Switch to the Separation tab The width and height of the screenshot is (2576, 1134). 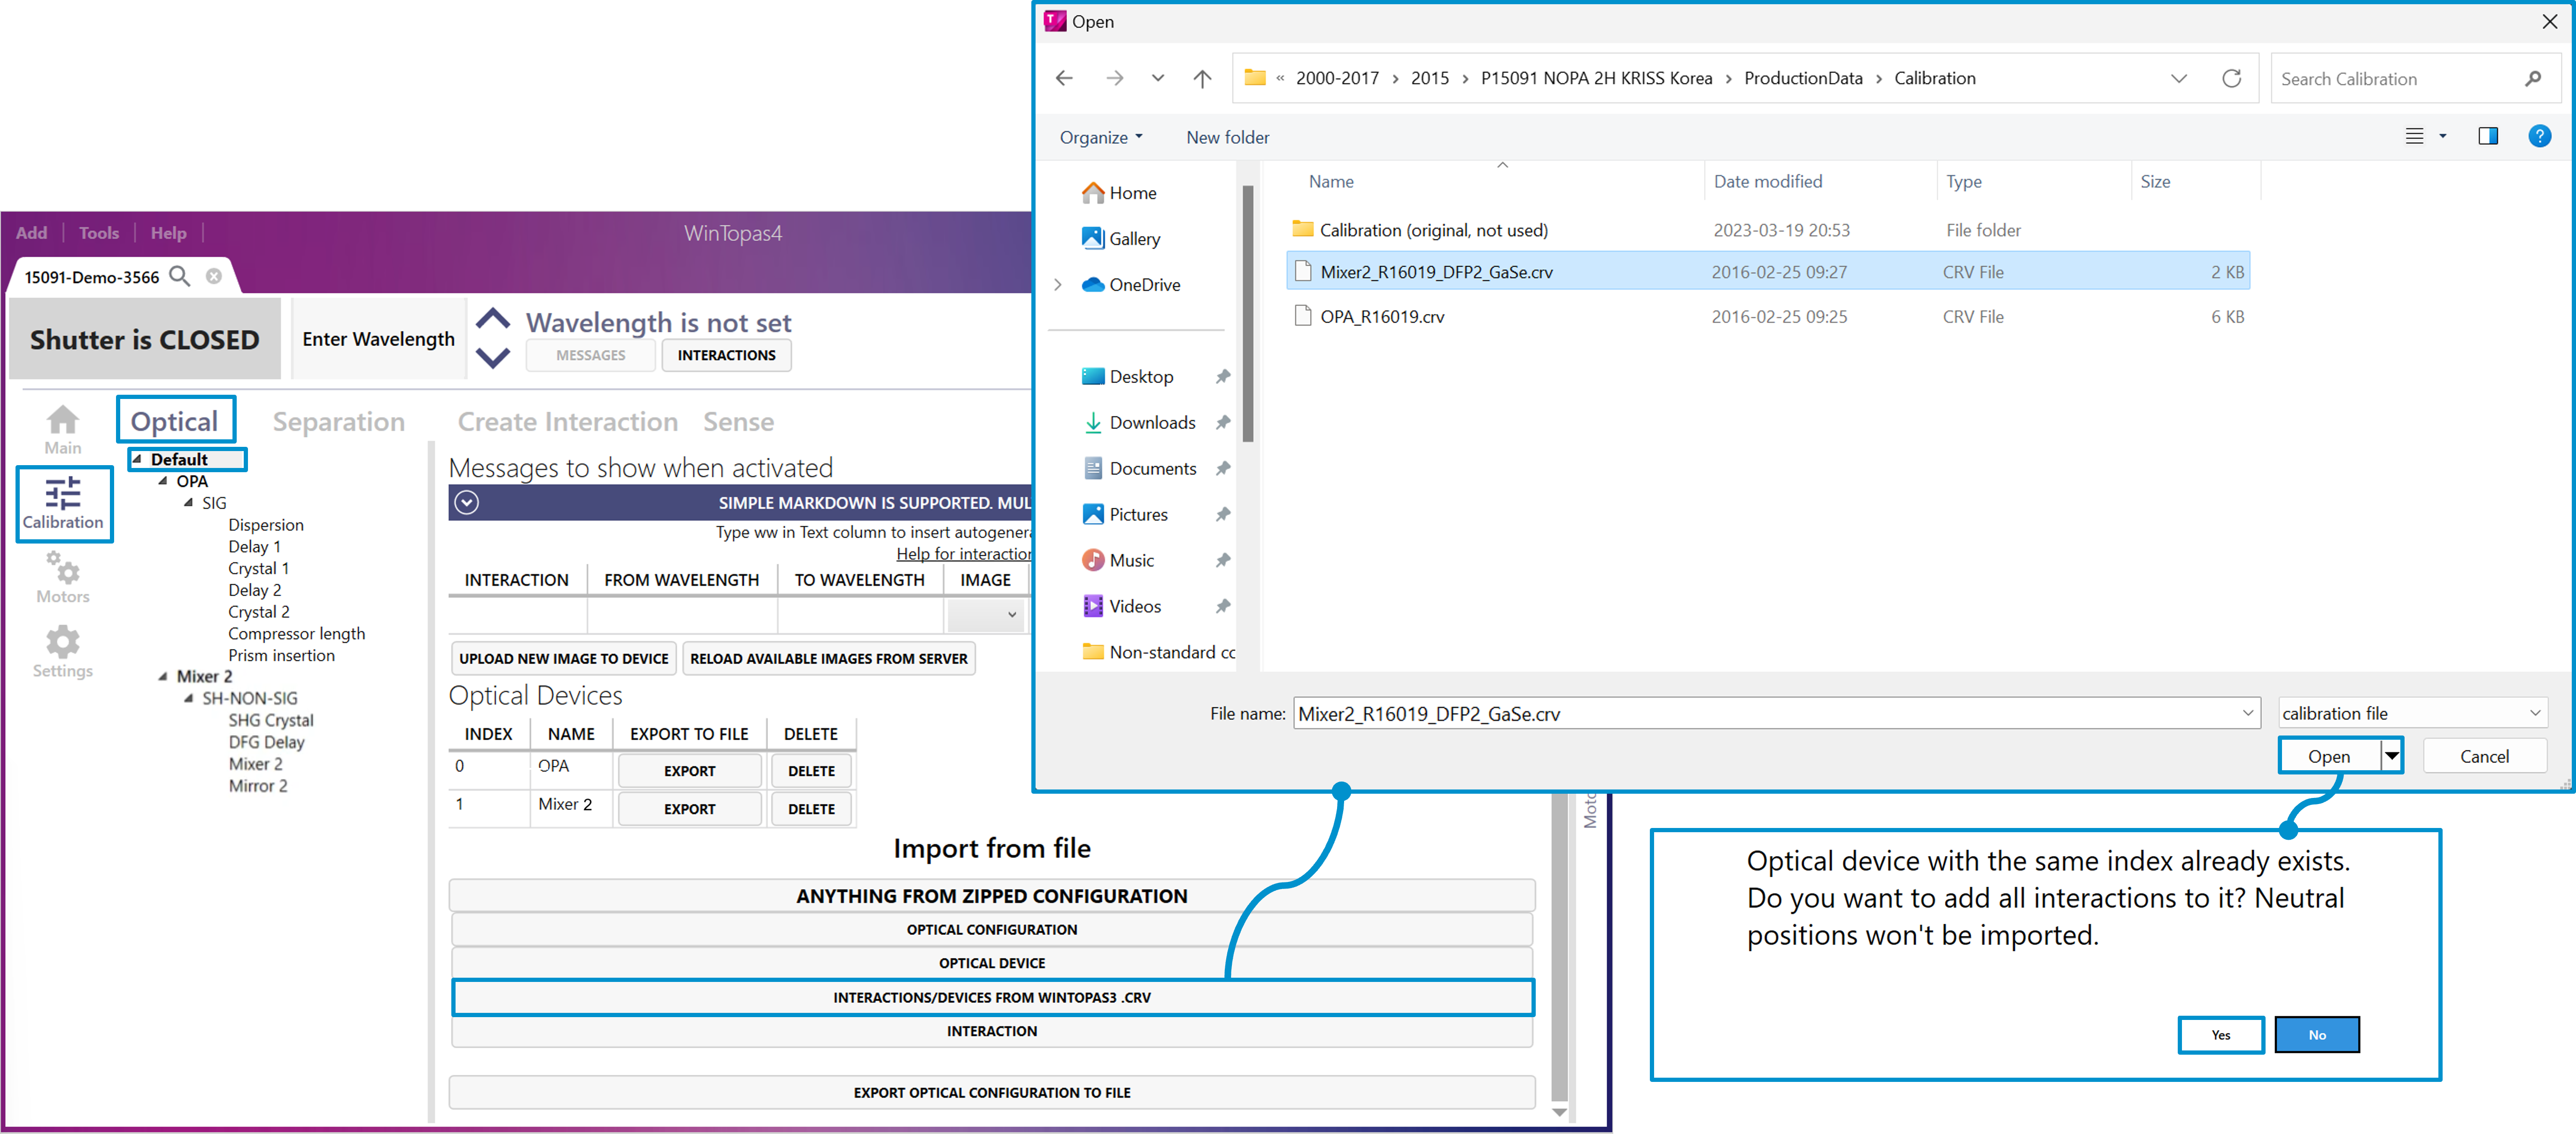point(338,421)
